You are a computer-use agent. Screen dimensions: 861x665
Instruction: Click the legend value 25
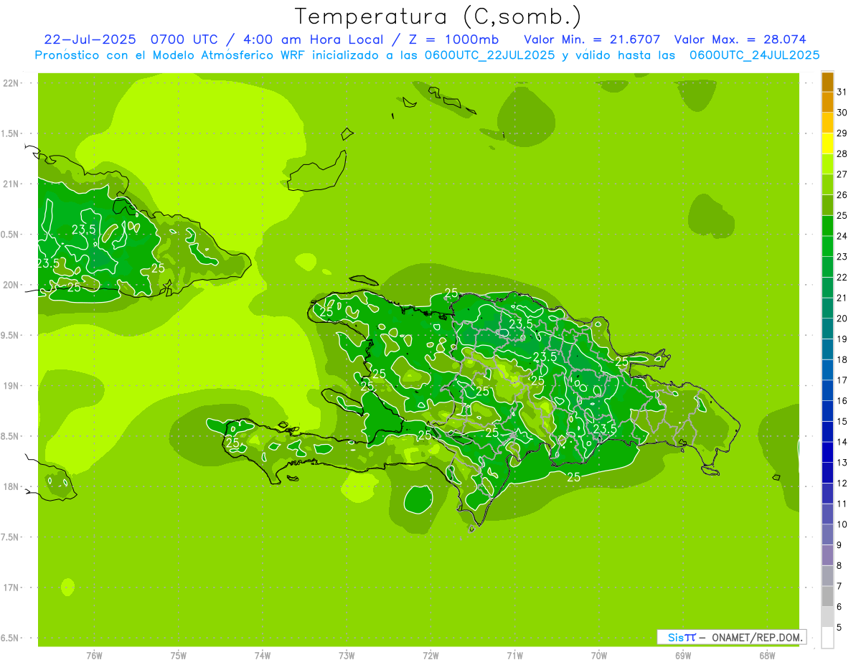click(842, 215)
